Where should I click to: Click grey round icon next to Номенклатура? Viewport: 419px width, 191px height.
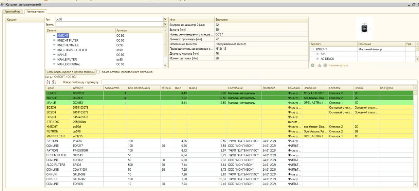[x=325, y=65]
